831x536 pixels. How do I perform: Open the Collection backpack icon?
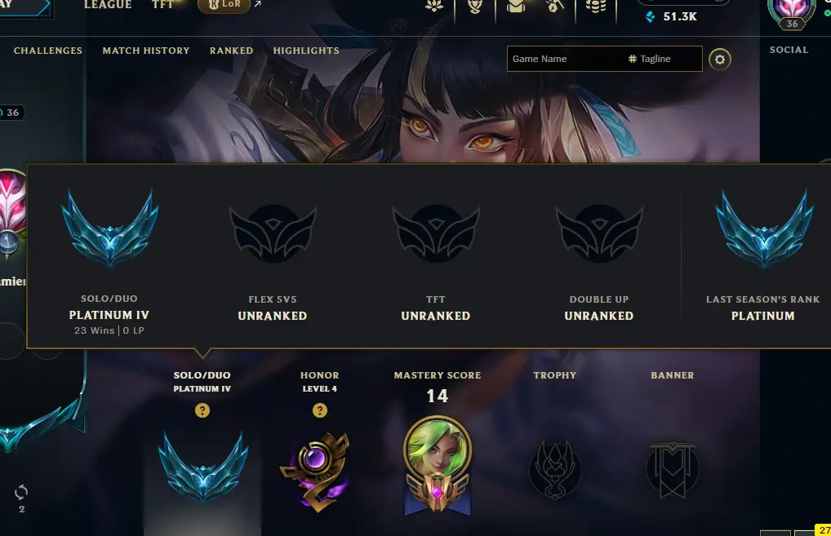pyautogui.click(x=516, y=7)
